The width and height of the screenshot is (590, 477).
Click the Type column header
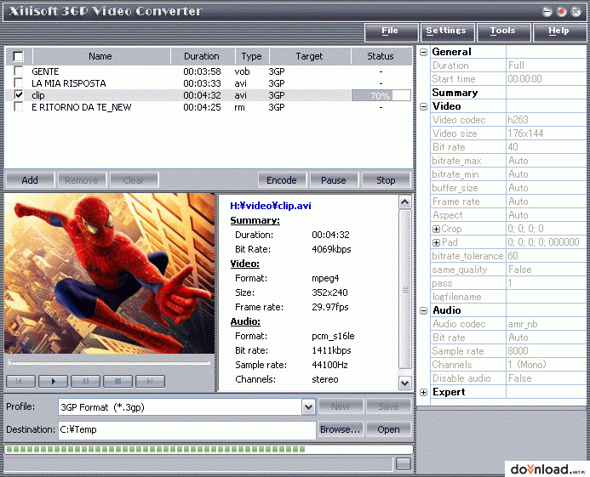252,56
